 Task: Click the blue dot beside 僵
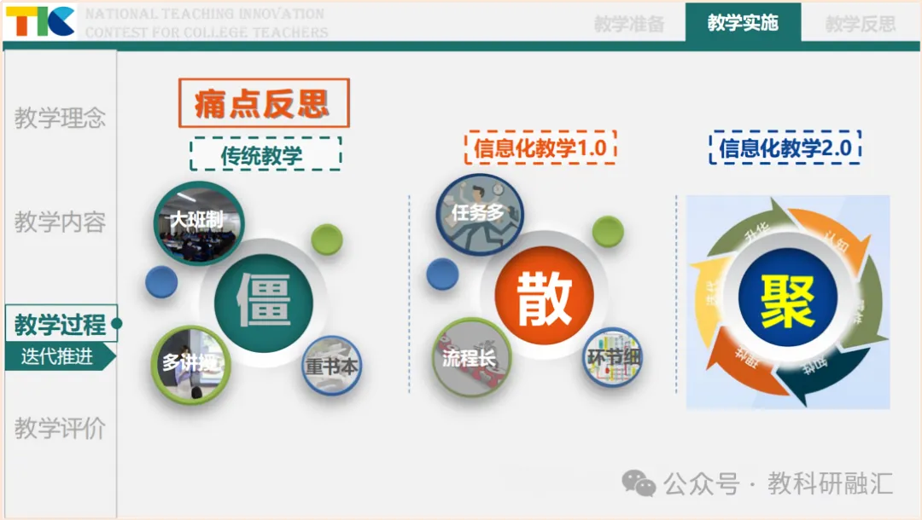161,281
